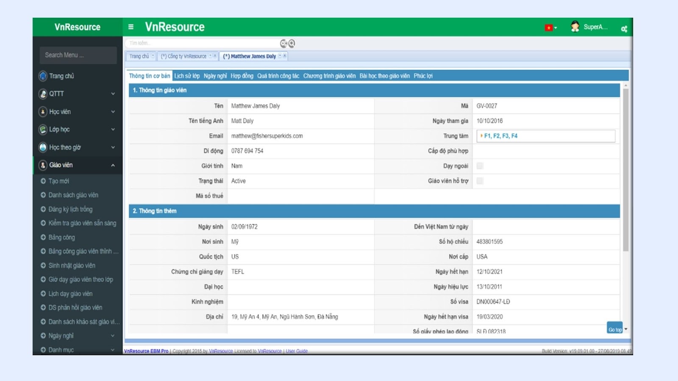Open the User Guide link
The image size is (678, 381).
297,351
